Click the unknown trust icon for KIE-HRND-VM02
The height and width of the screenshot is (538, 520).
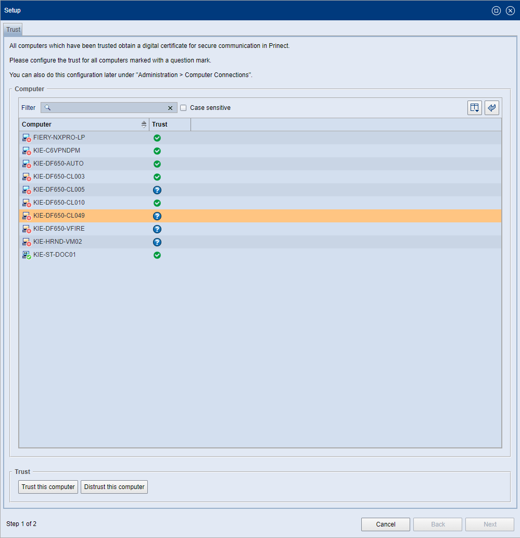coord(157,242)
